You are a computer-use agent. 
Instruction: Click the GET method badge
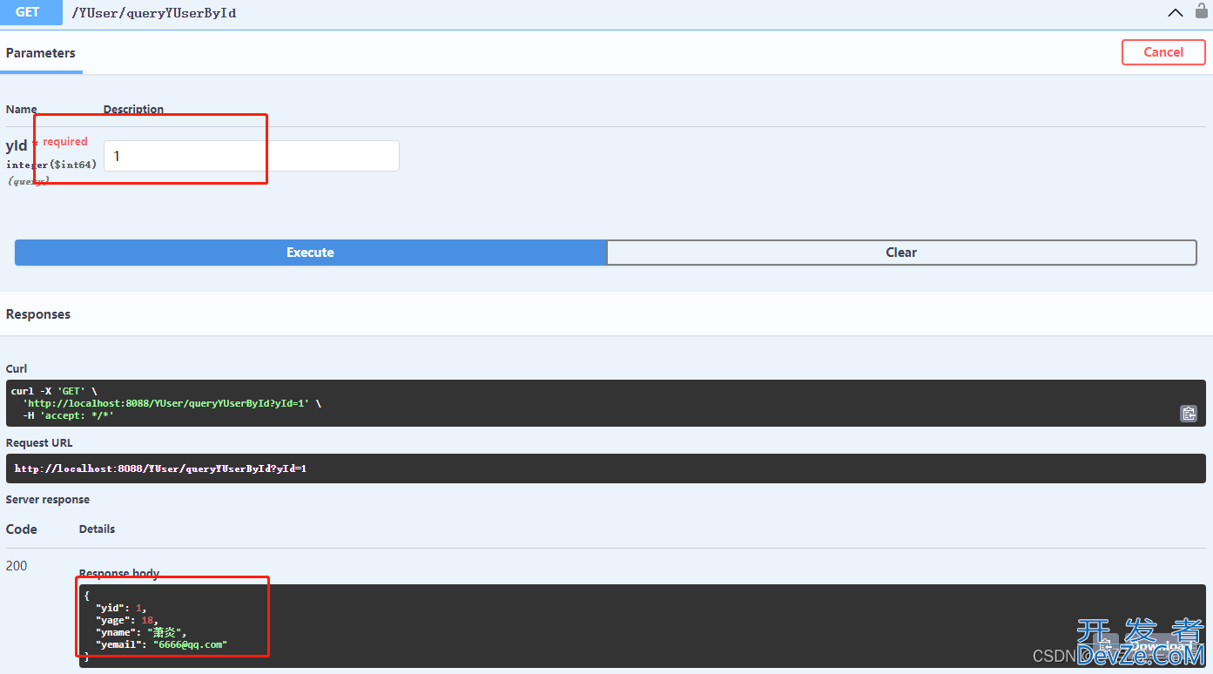pyautogui.click(x=28, y=12)
